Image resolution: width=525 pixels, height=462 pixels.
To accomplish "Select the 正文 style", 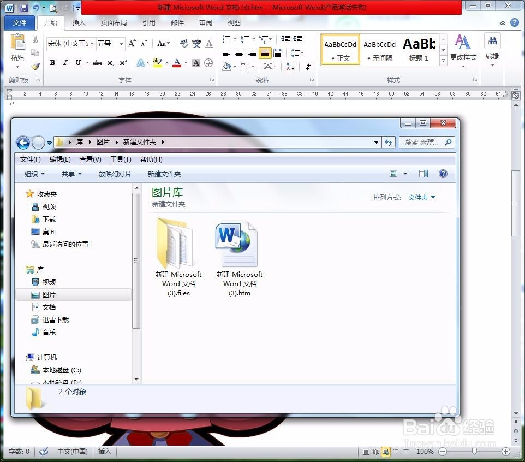I will pos(340,49).
